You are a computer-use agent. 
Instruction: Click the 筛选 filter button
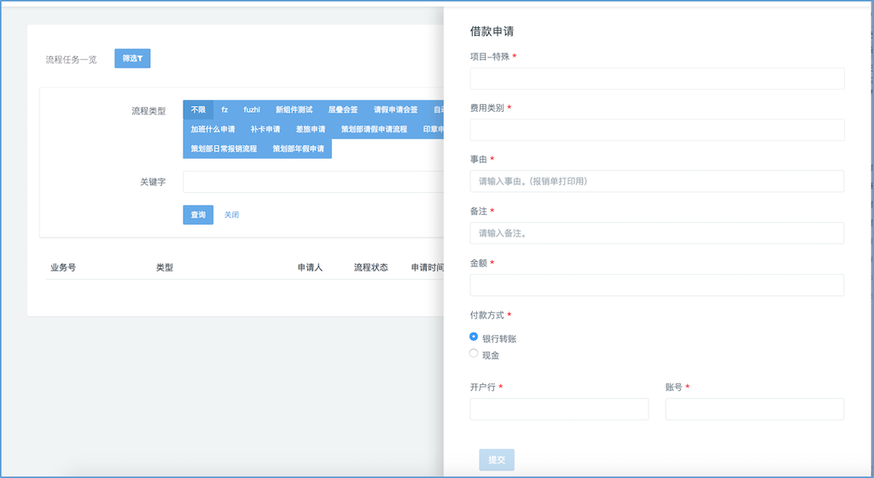click(x=132, y=59)
